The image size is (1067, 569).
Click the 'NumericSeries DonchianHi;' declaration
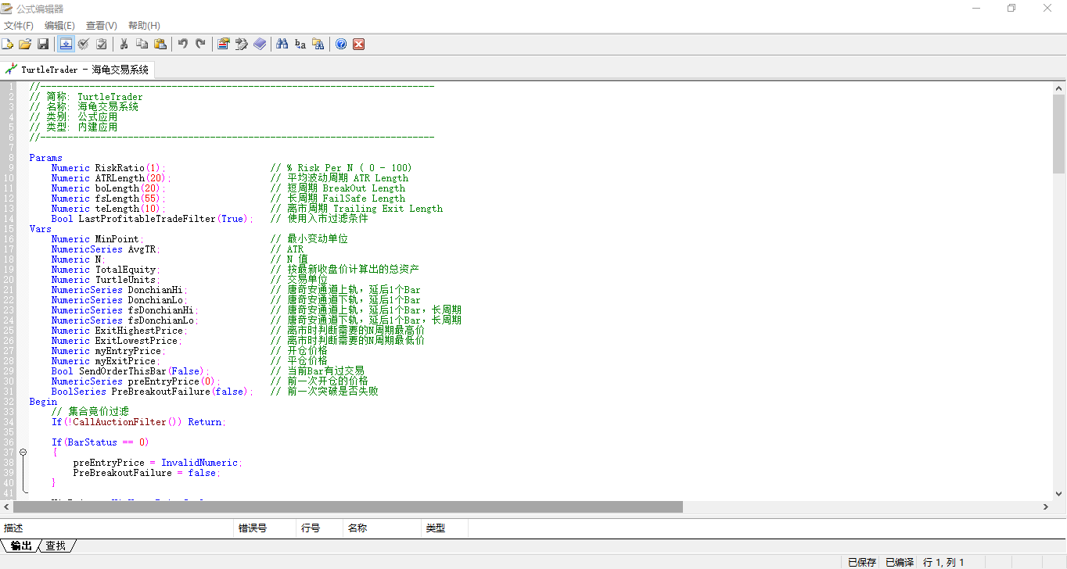click(120, 290)
